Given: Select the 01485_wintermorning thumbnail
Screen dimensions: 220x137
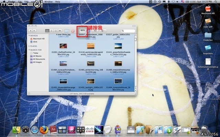Looking at the screenshot, I should (91, 64).
